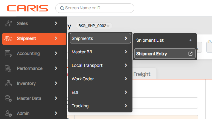Click the Inventory boxes icon

coord(8,83)
